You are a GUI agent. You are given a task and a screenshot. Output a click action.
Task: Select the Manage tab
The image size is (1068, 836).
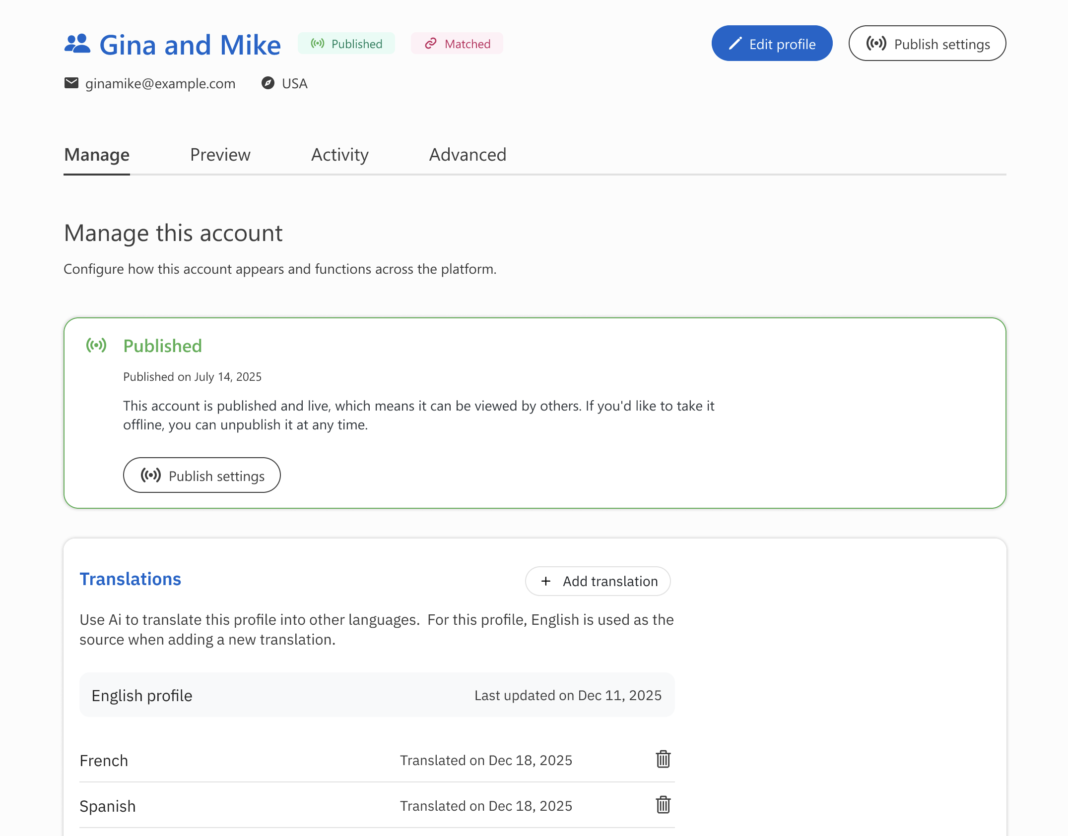point(97,155)
